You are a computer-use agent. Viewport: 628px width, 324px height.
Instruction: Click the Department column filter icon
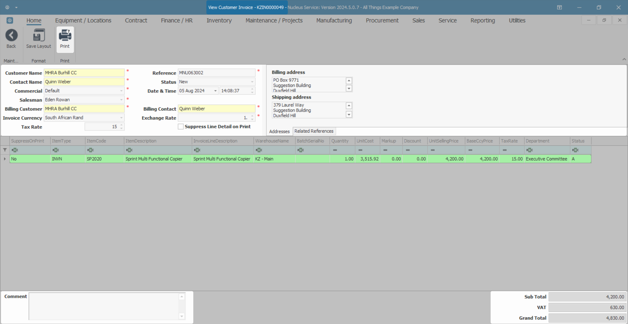530,150
